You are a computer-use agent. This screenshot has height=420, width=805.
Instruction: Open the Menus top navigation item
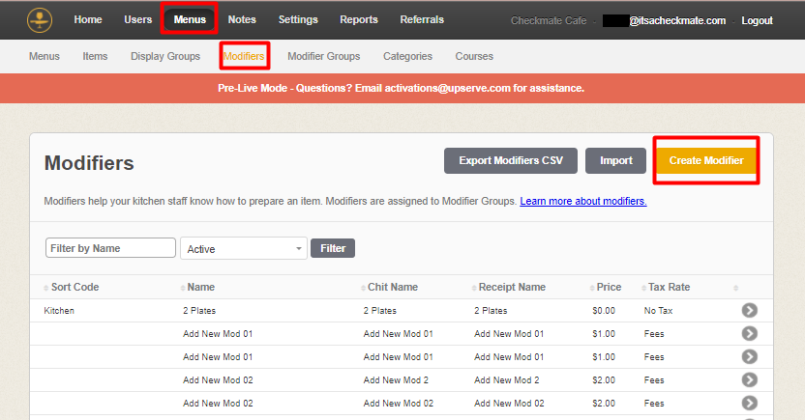(190, 20)
